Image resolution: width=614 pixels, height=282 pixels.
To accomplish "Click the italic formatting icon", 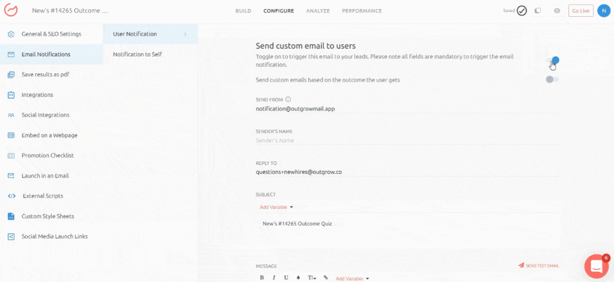I will [274, 278].
